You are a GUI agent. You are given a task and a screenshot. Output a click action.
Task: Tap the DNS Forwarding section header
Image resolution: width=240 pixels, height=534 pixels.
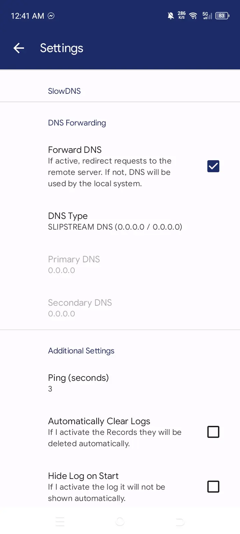[77, 123]
